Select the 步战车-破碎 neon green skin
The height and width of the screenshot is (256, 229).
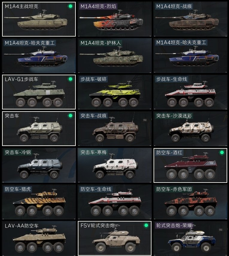[x=115, y=92]
